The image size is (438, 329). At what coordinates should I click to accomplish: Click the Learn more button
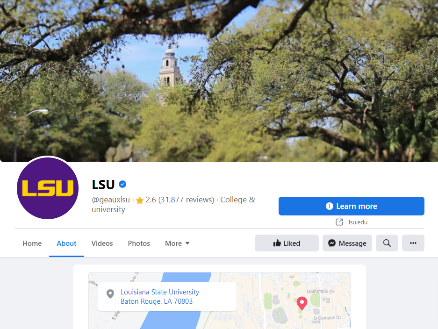(x=352, y=206)
